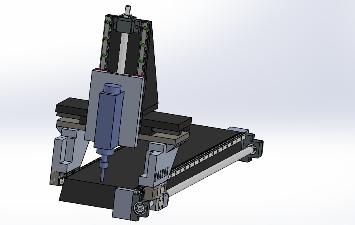This screenshot has width=355, height=225.
Task: Select the shaft stub at column top
Action: point(128,9)
